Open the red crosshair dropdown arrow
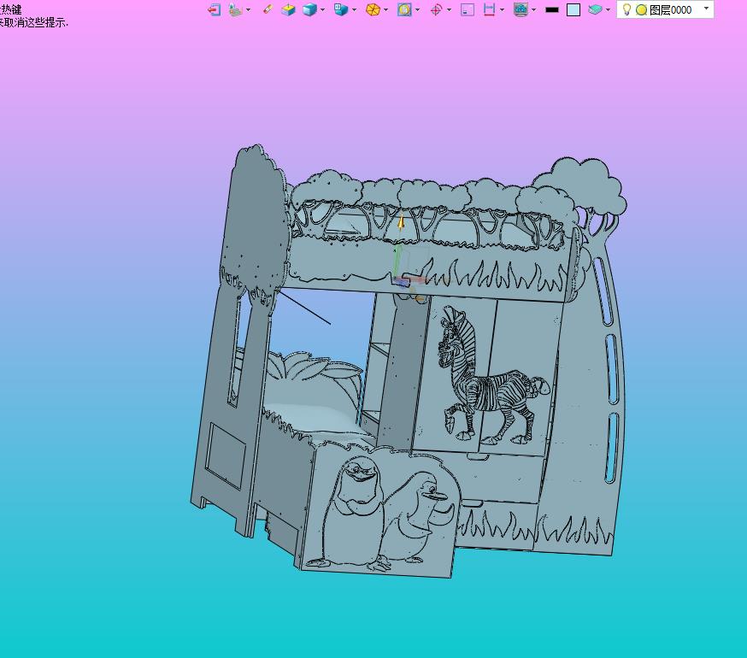Viewport: 747px width, 658px height. click(x=449, y=10)
